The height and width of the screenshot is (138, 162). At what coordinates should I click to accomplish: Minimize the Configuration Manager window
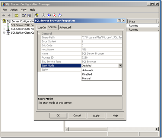click(x=148, y=4)
